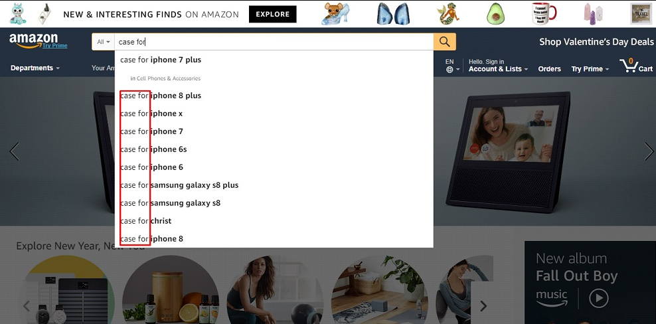
Task: Open the Orders link
Action: click(549, 69)
